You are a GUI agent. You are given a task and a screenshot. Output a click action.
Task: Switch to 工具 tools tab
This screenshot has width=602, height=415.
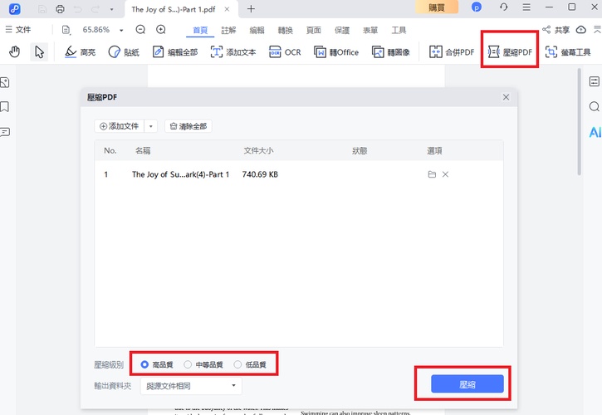(399, 30)
